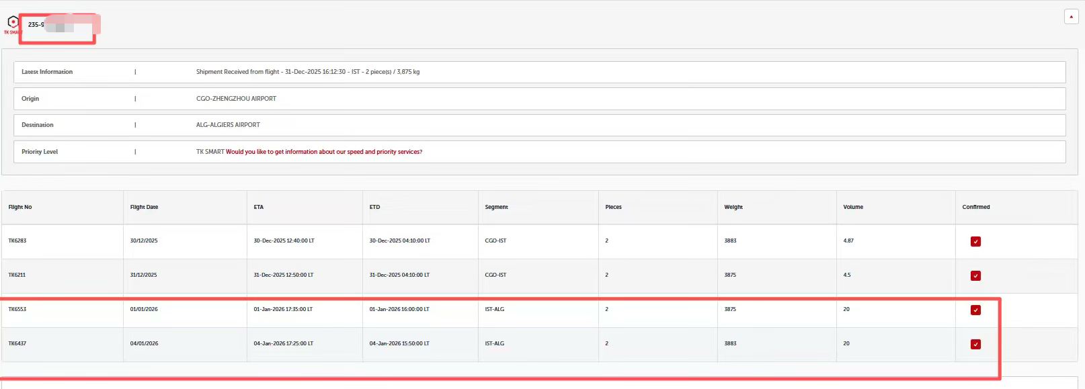Click the air waybill number field starting with 235

[x=57, y=26]
